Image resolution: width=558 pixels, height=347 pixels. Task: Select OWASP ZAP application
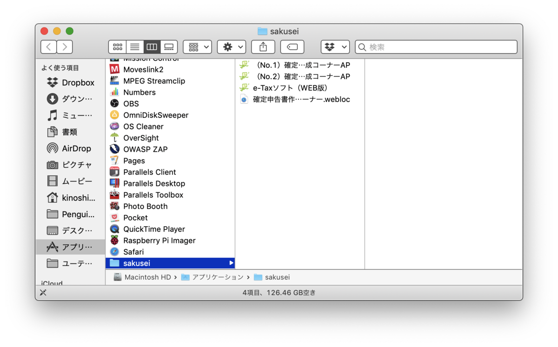[x=170, y=149]
